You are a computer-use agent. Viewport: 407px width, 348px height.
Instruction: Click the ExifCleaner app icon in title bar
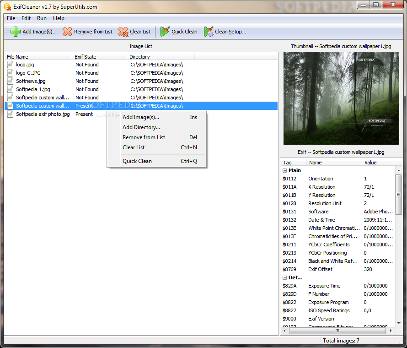click(x=7, y=7)
